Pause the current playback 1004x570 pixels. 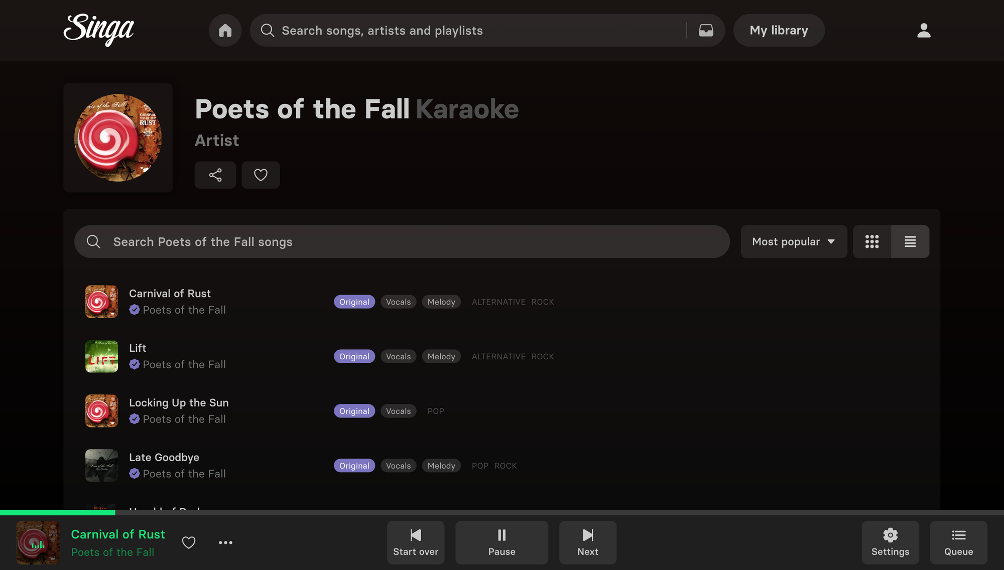501,542
